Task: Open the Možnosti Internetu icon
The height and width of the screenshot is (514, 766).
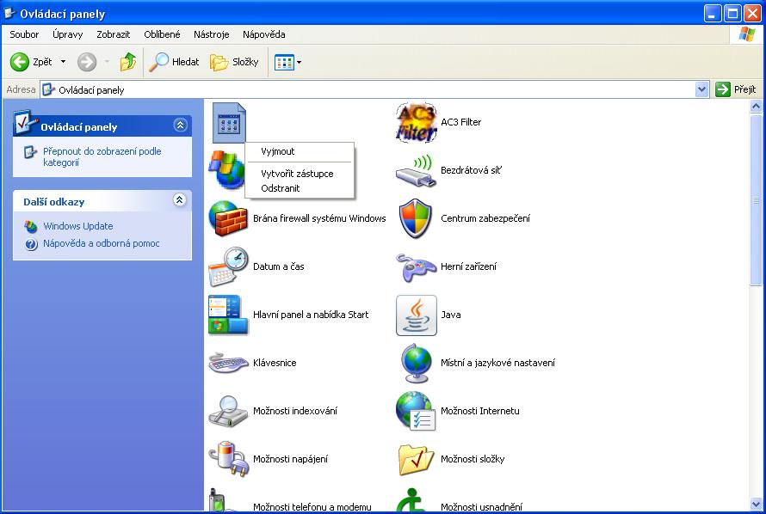Action: click(x=417, y=412)
